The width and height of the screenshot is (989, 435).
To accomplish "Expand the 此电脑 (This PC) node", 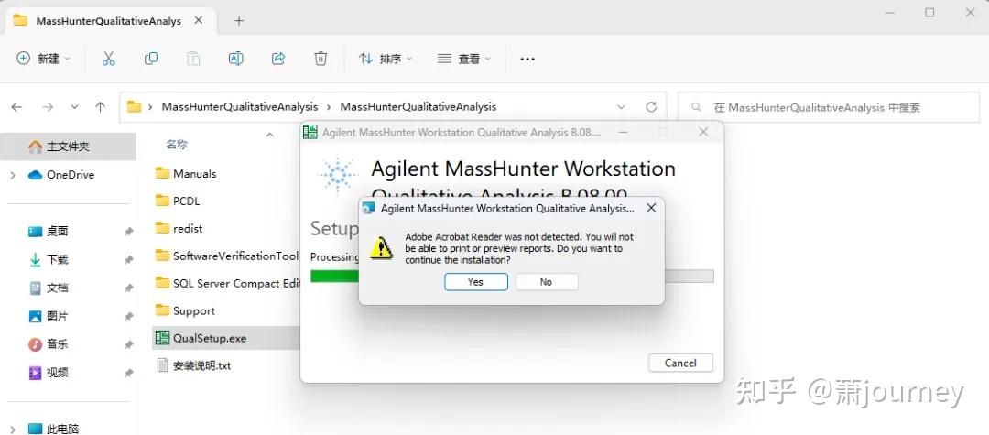I will tap(13, 430).
